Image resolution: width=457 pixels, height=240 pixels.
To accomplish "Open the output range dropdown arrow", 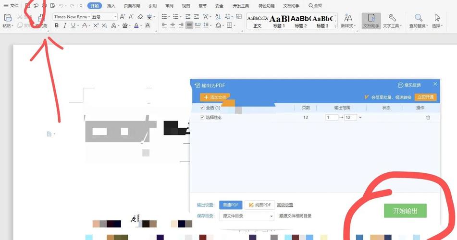I will [360, 118].
